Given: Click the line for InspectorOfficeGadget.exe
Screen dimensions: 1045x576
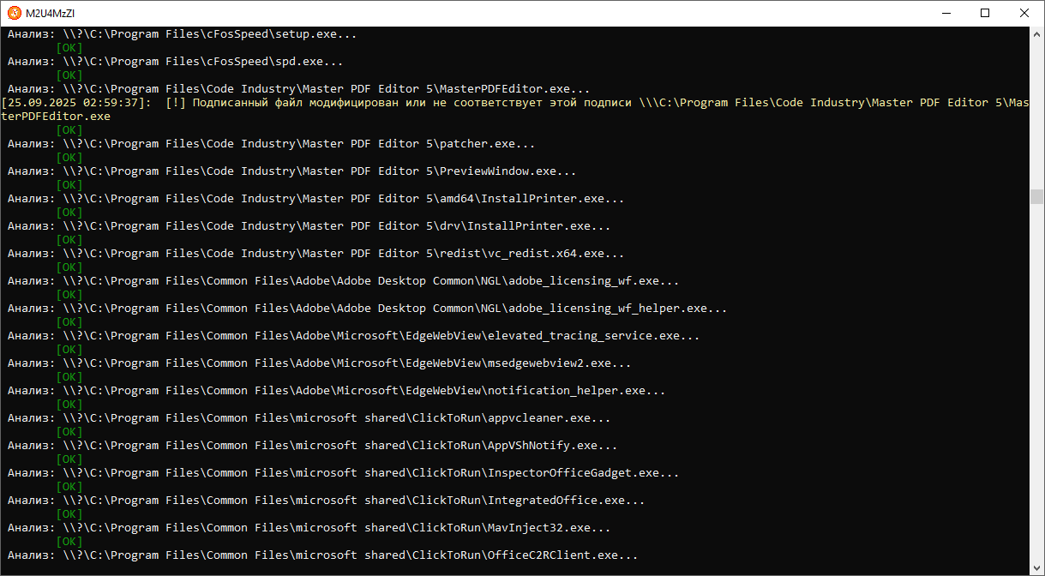Looking at the screenshot, I should click(344, 473).
